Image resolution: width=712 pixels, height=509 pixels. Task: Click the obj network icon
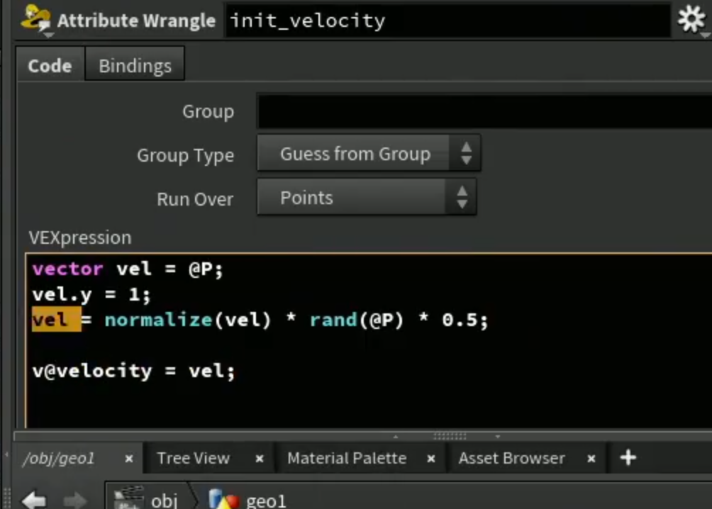pyautogui.click(x=129, y=498)
